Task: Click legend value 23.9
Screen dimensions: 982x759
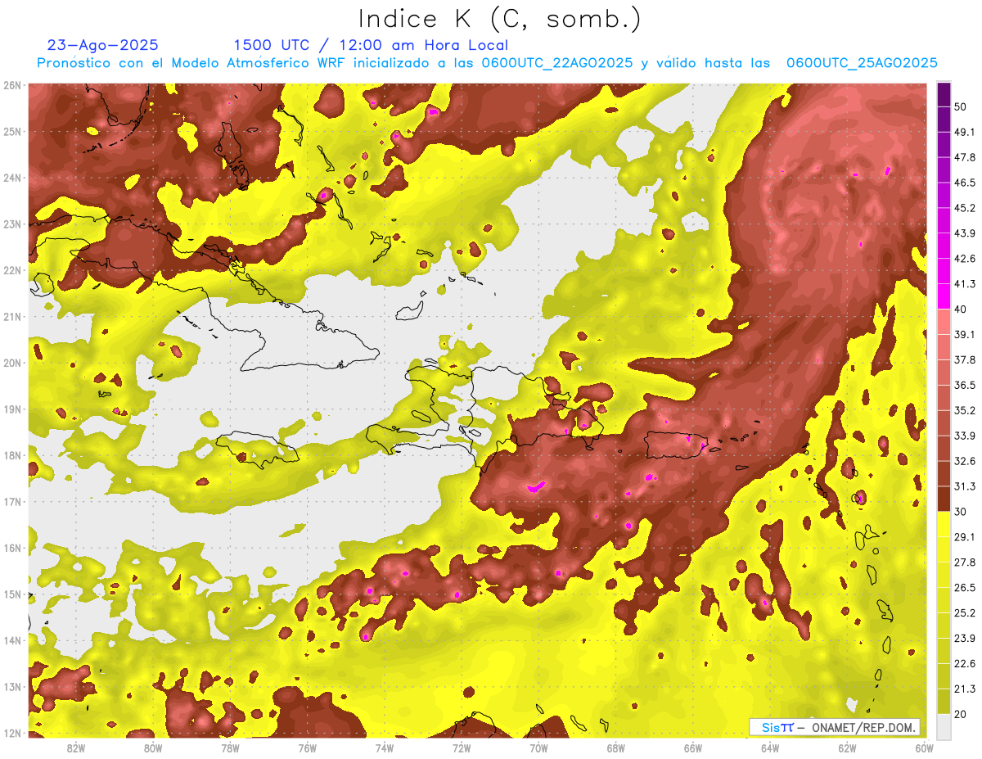Action: [x=964, y=638]
